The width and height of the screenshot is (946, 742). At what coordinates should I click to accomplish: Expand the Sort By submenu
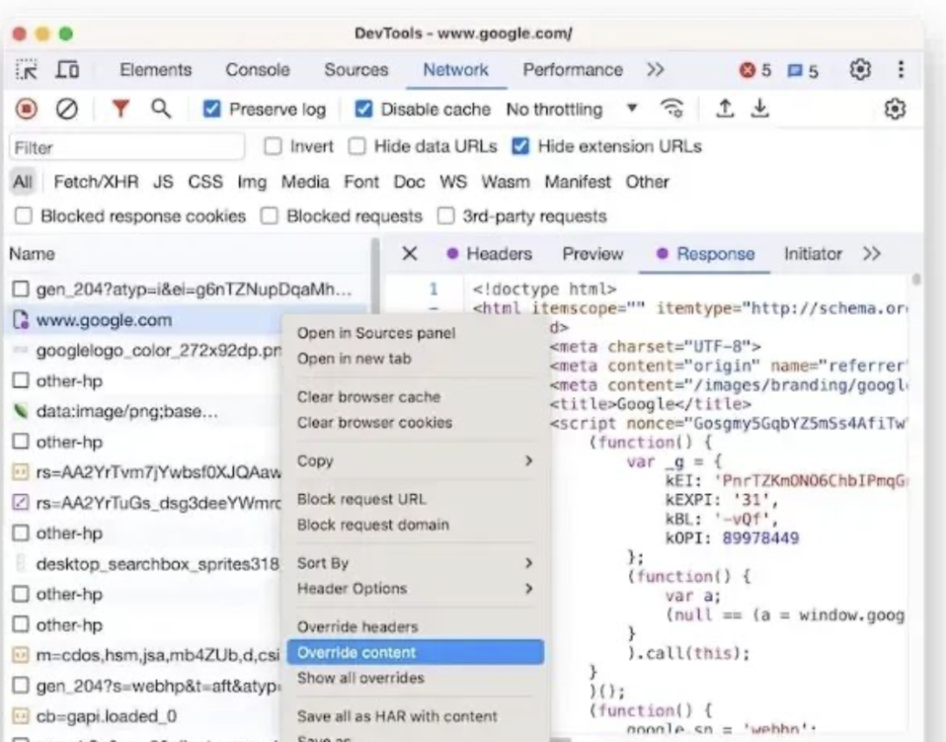pyautogui.click(x=415, y=562)
